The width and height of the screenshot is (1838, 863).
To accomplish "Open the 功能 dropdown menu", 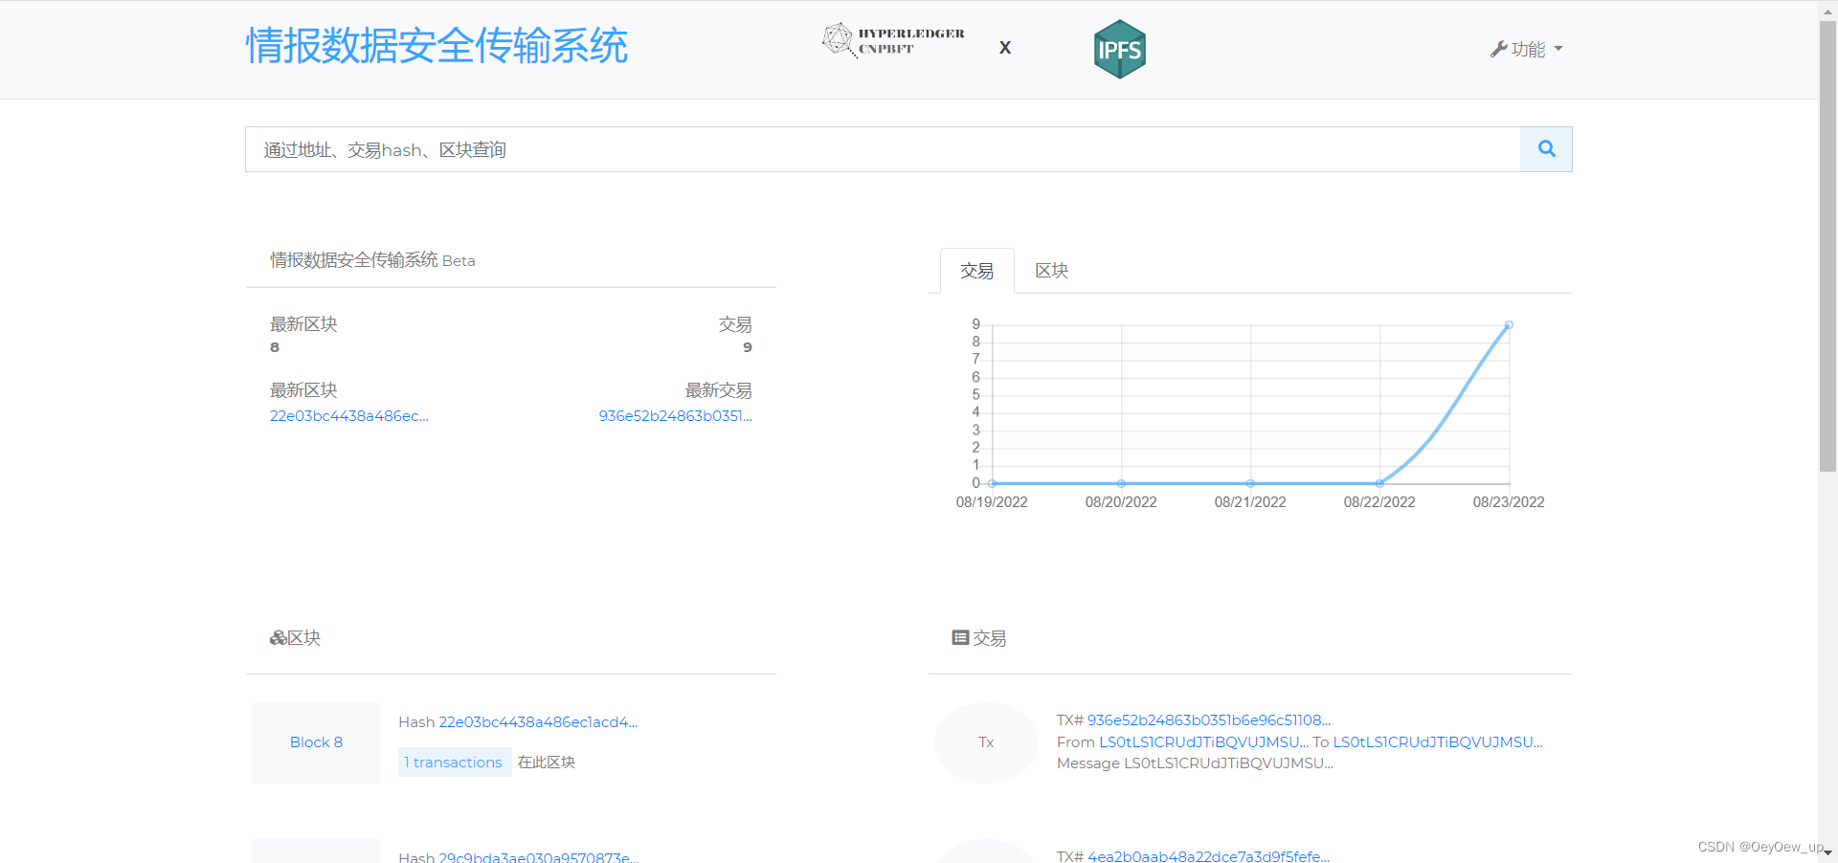I will click(x=1527, y=49).
